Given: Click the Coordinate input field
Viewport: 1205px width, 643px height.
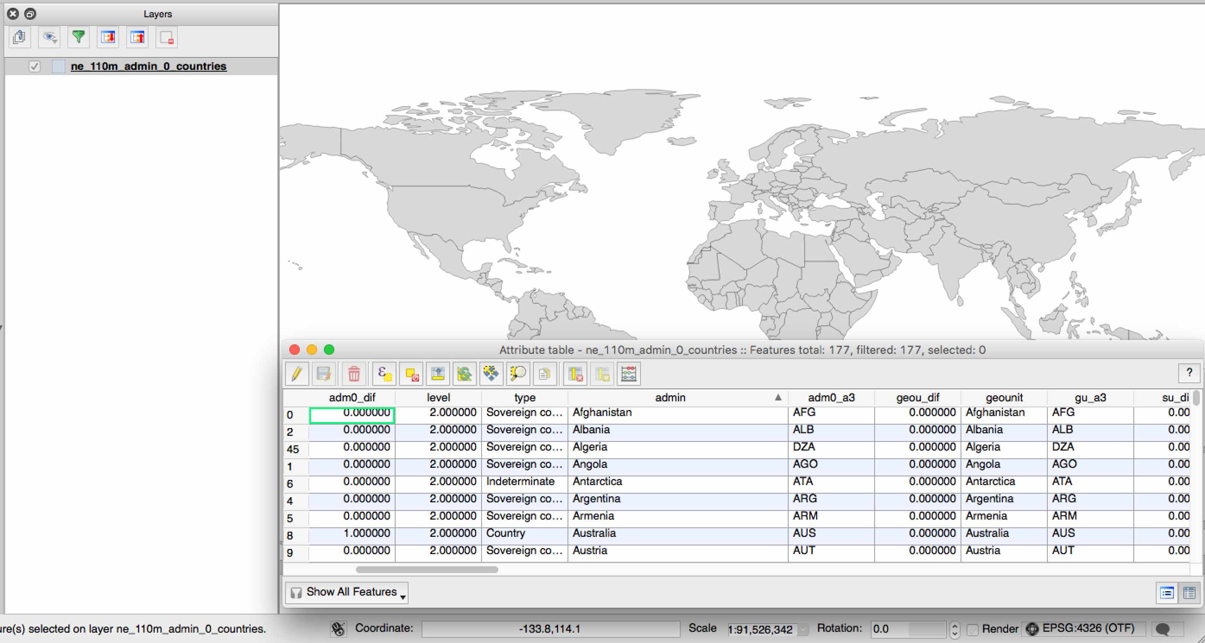Looking at the screenshot, I should [551, 629].
